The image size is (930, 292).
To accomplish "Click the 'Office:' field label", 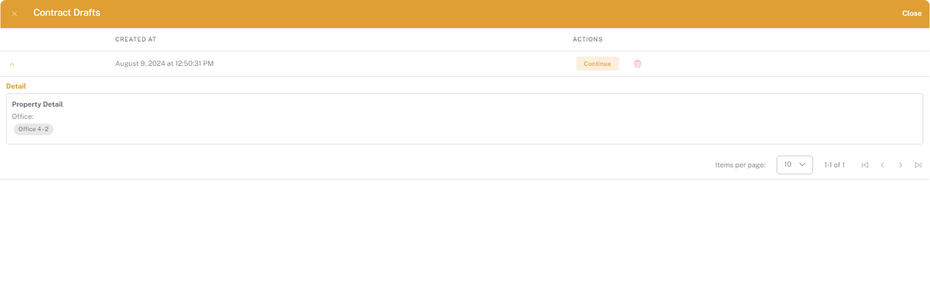I will tap(23, 117).
